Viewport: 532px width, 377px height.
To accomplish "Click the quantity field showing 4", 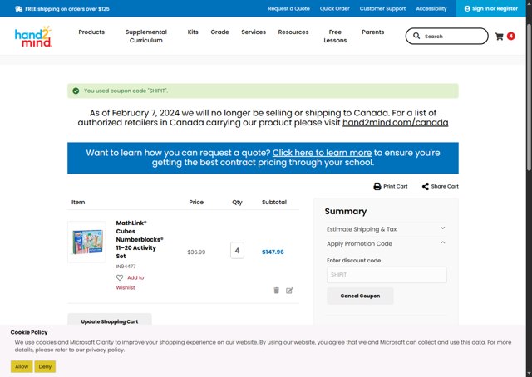I will [x=237, y=251].
